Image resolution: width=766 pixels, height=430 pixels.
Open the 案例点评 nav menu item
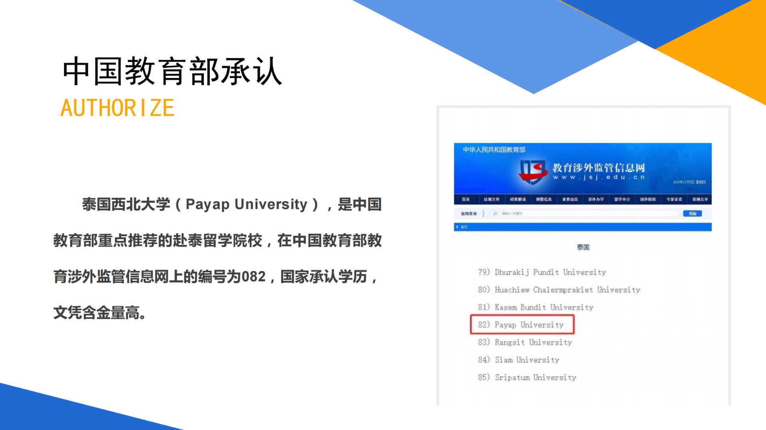pyautogui.click(x=700, y=199)
